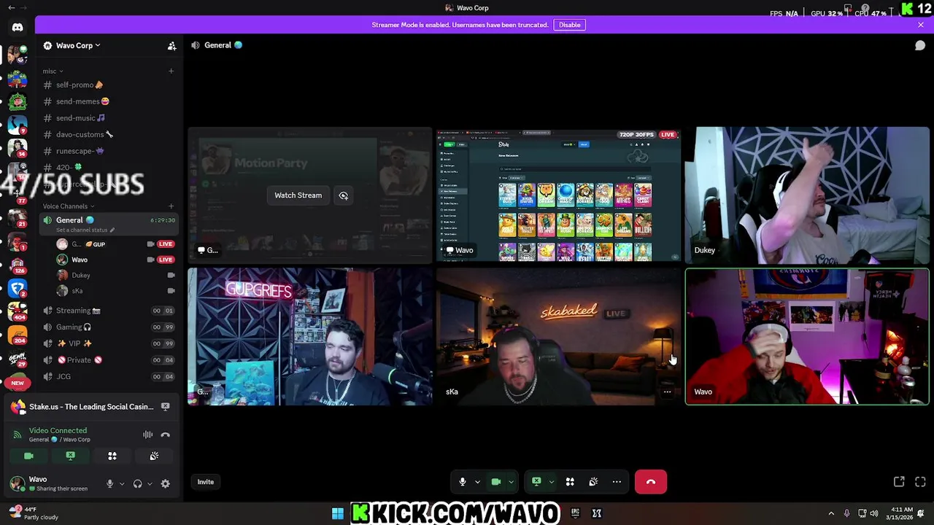Disable Streamer Mode from the banner

569,25
